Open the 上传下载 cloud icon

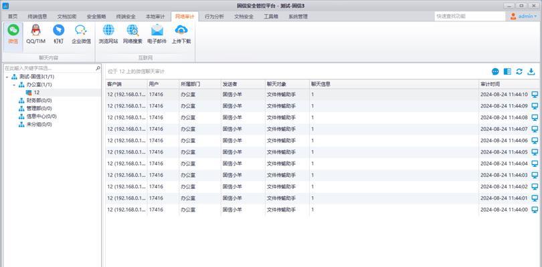click(x=181, y=30)
